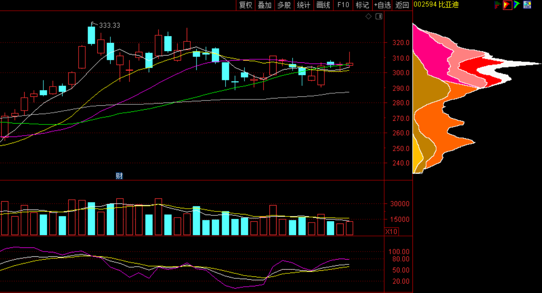Open F10 company information
Image resolution: width=542 pixels, height=293 pixels.
coord(343,5)
